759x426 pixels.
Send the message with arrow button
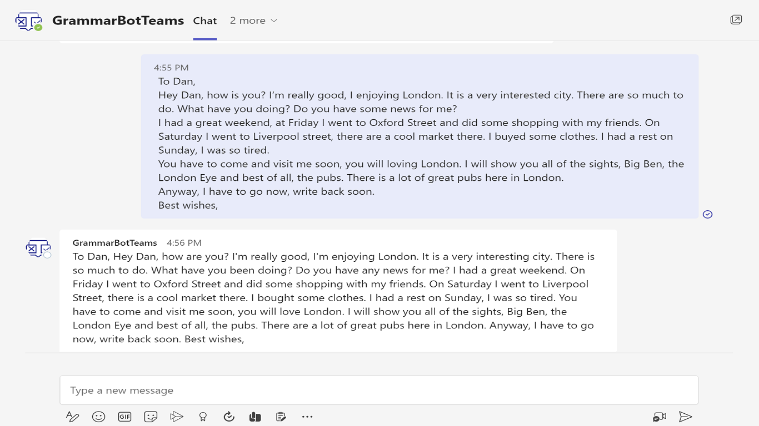pos(686,417)
